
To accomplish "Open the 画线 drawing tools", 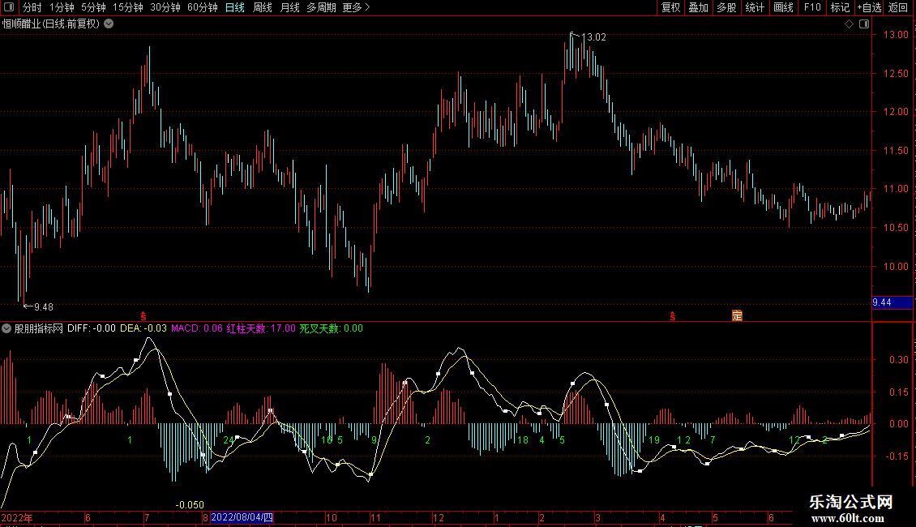I will [783, 7].
